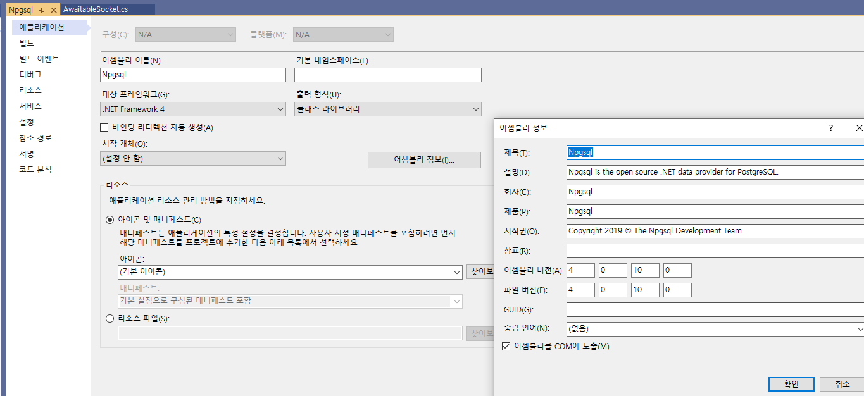Viewport: 864px width, 396px height.
Task: Open 구성 dropdown showing N/A
Action: (185, 34)
